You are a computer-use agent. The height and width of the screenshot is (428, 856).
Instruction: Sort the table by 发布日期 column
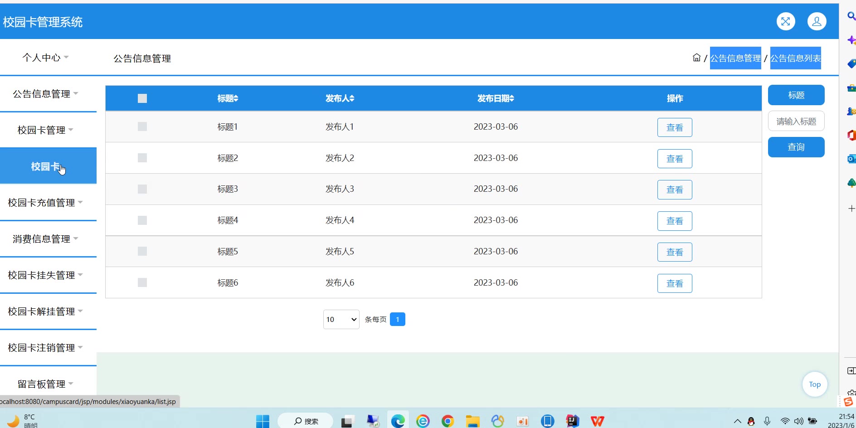pyautogui.click(x=496, y=98)
